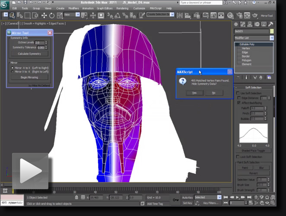Open Selection Filter dropdown at toolbar left
286x216 pixels.
click(x=6, y=14)
